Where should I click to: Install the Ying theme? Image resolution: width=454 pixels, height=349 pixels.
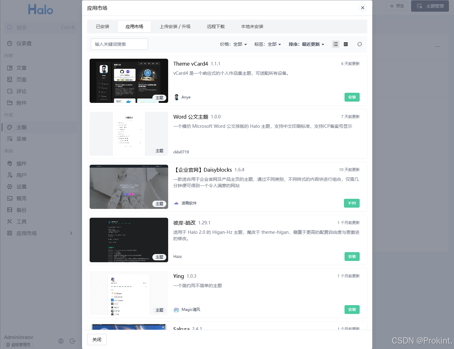tap(352, 310)
